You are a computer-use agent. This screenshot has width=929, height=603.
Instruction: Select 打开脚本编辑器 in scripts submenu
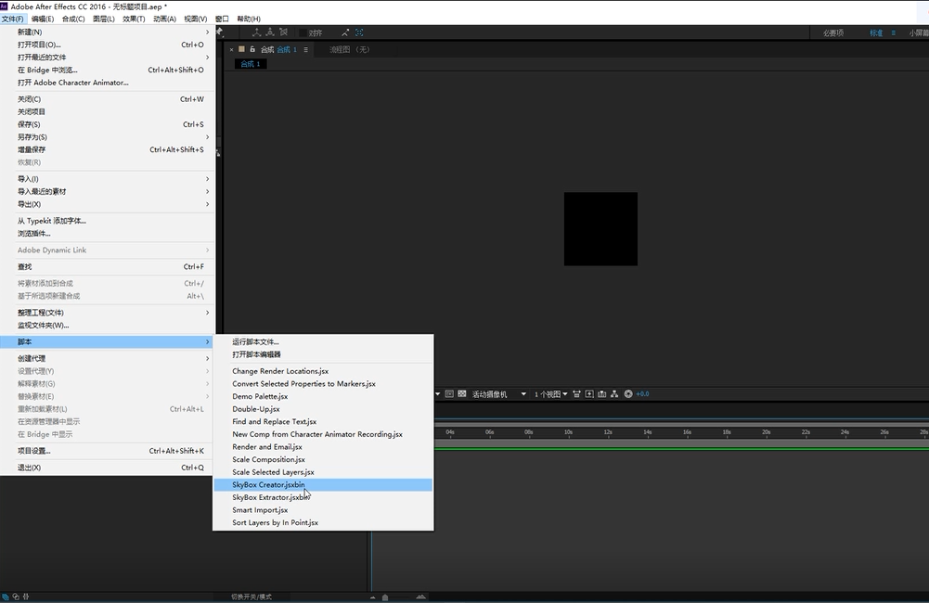(x=323, y=354)
